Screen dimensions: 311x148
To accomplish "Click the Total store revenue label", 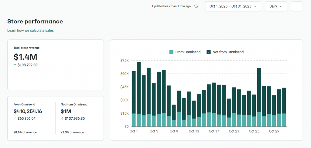I will [26, 48].
